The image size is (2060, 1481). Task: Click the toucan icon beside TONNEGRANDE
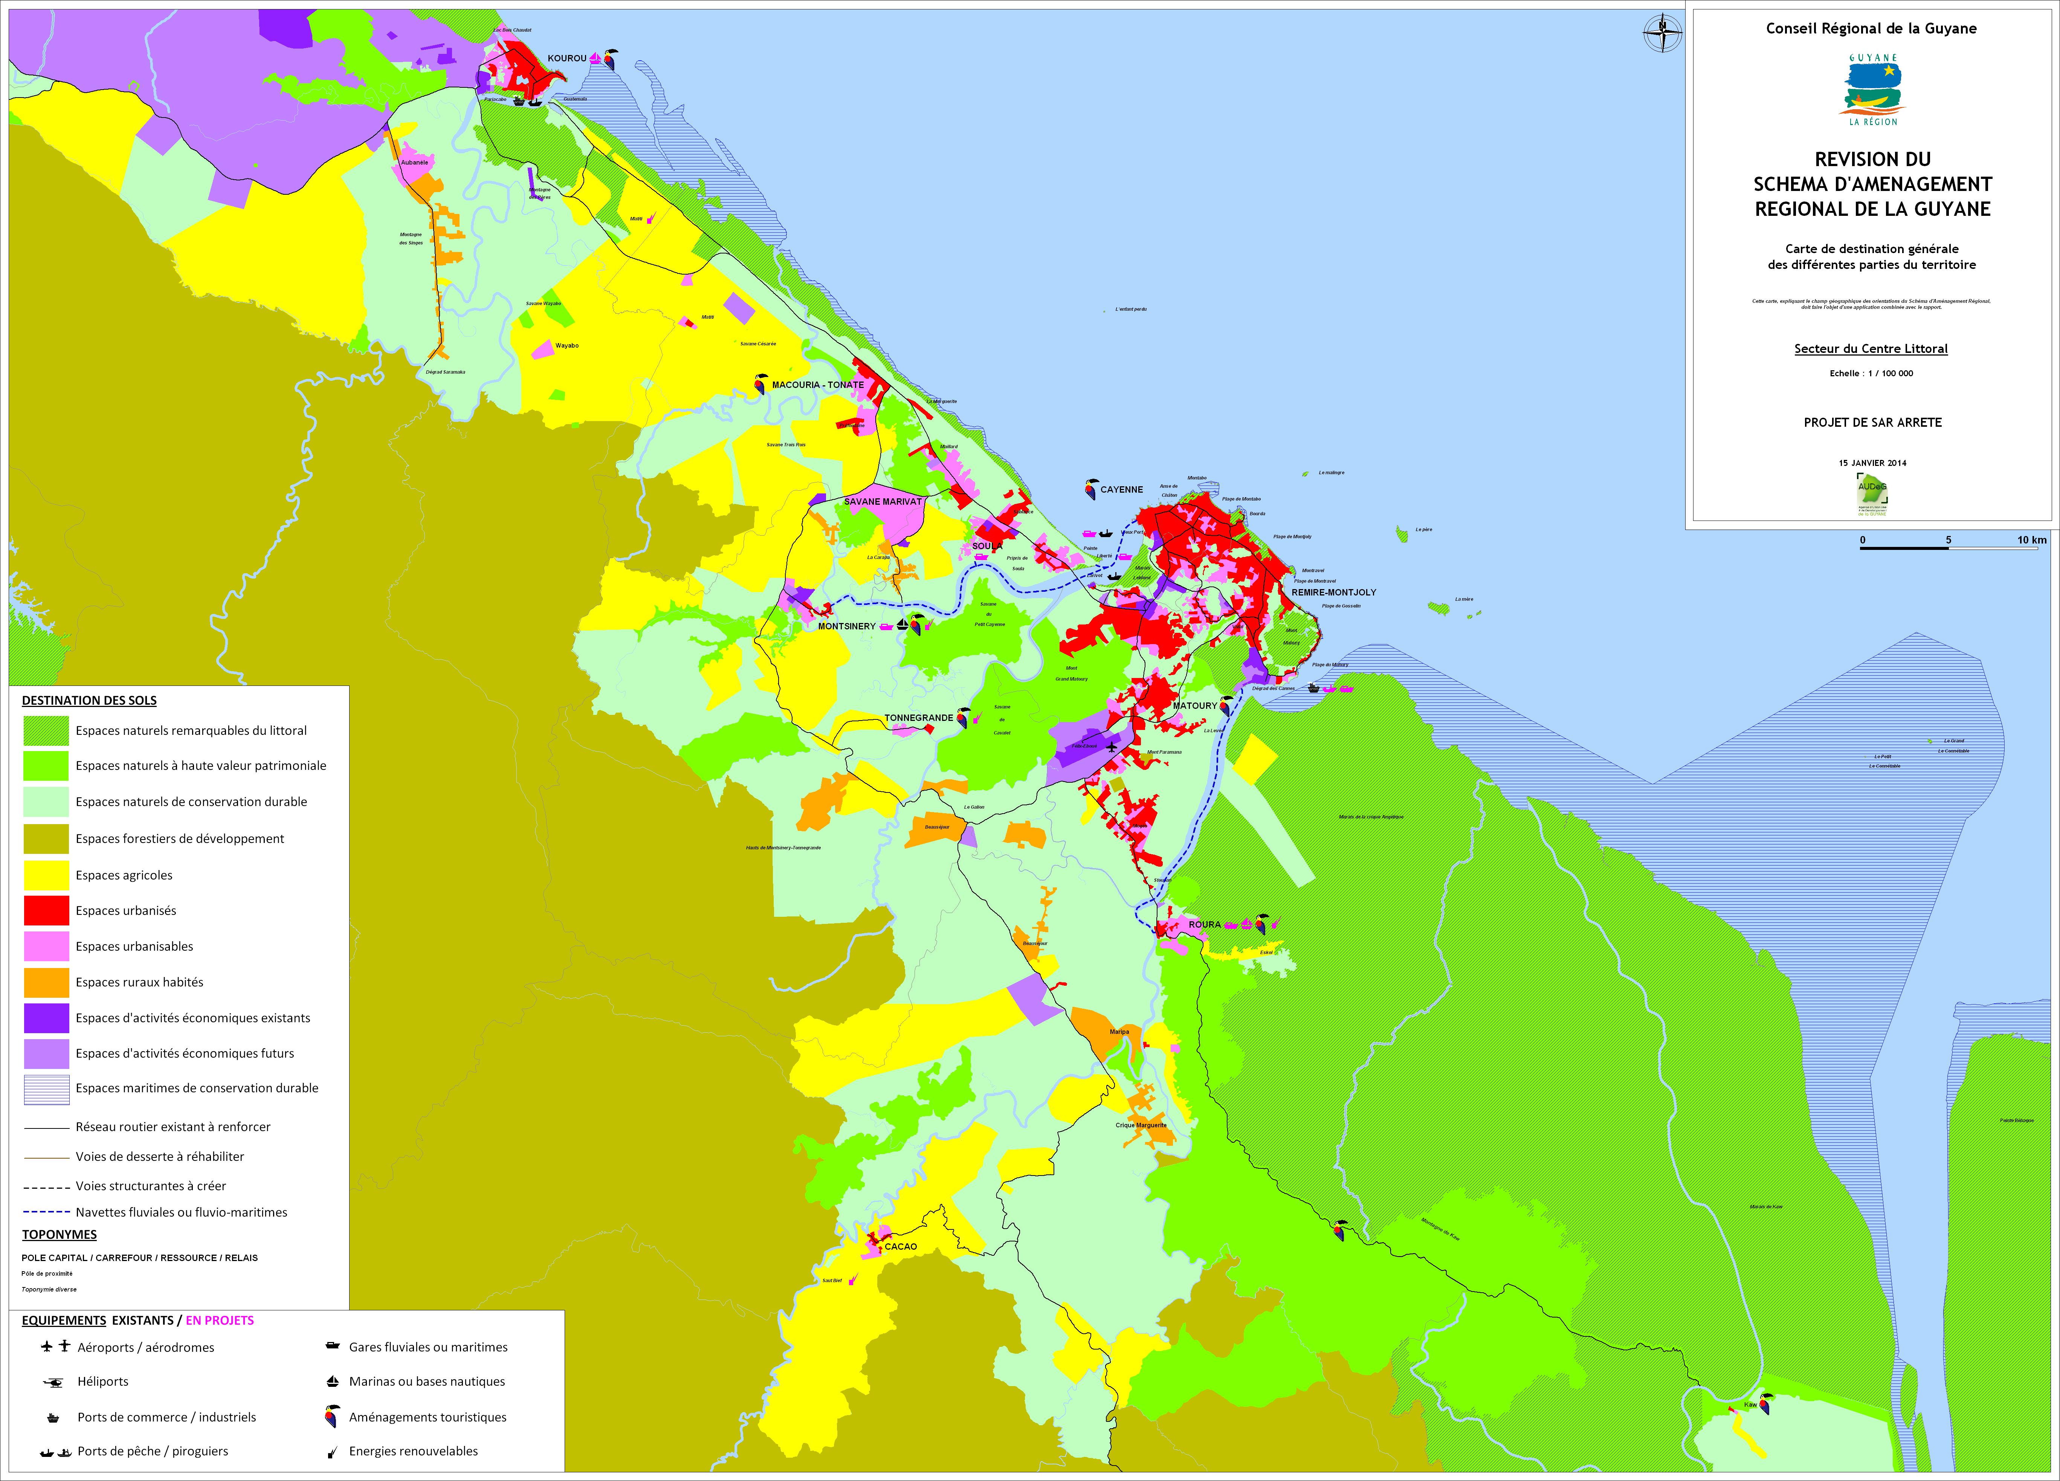pyautogui.click(x=964, y=718)
